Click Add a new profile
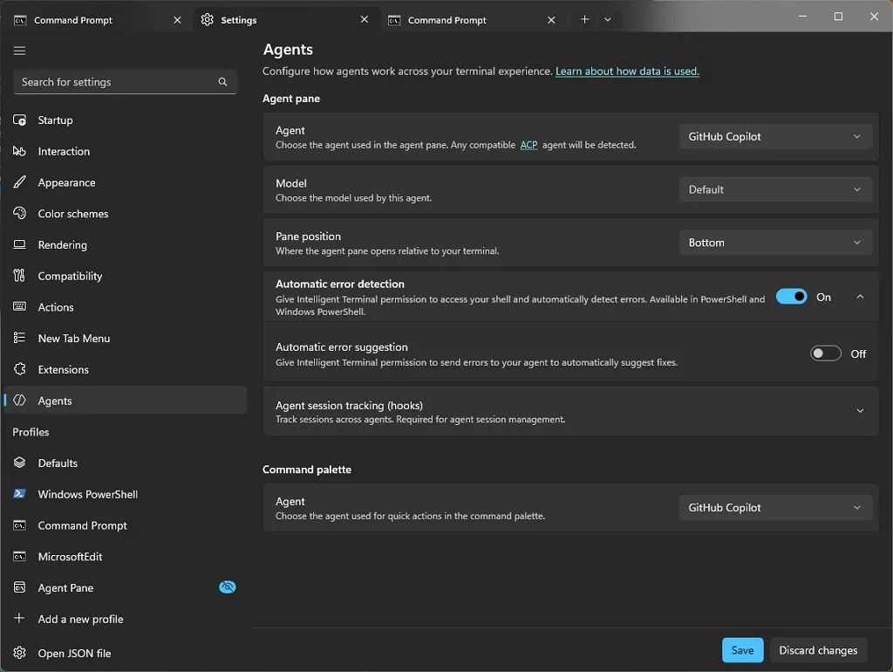The image size is (893, 672). (126, 619)
